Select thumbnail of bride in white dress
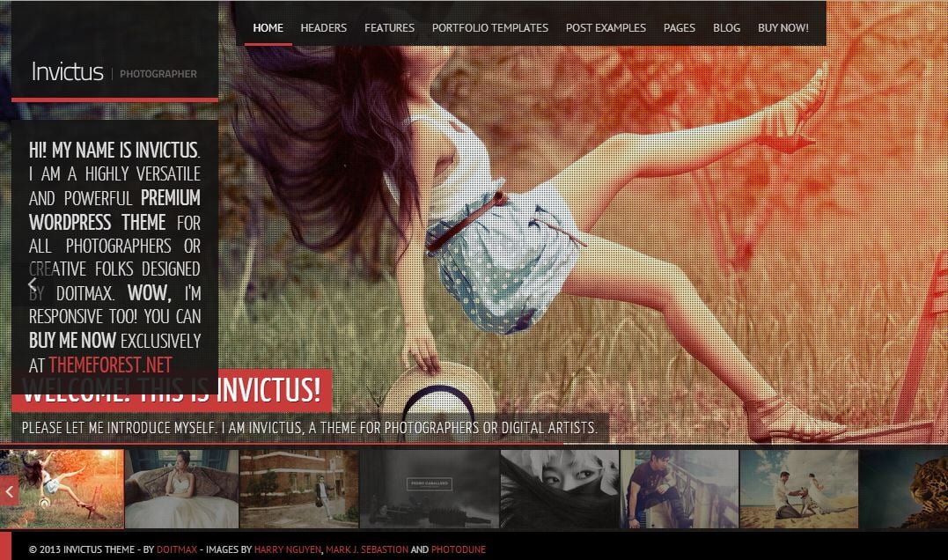The width and height of the screenshot is (948, 560). pyautogui.click(x=182, y=489)
